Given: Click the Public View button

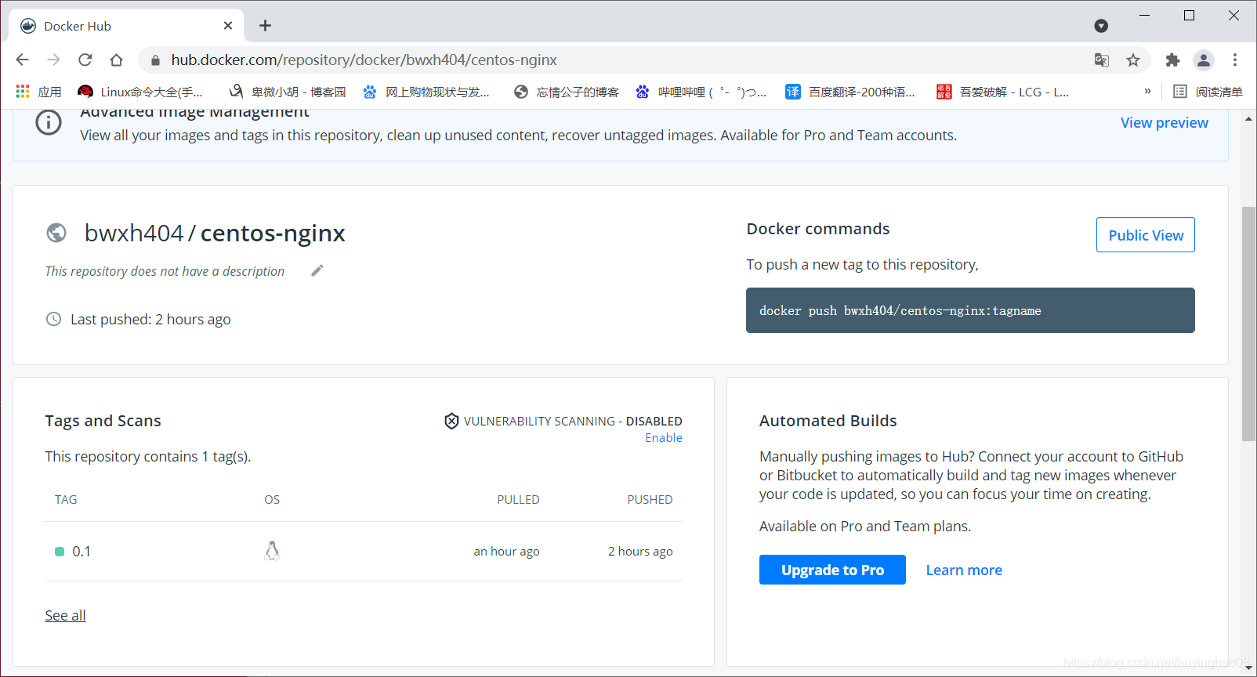Looking at the screenshot, I should pyautogui.click(x=1146, y=235).
